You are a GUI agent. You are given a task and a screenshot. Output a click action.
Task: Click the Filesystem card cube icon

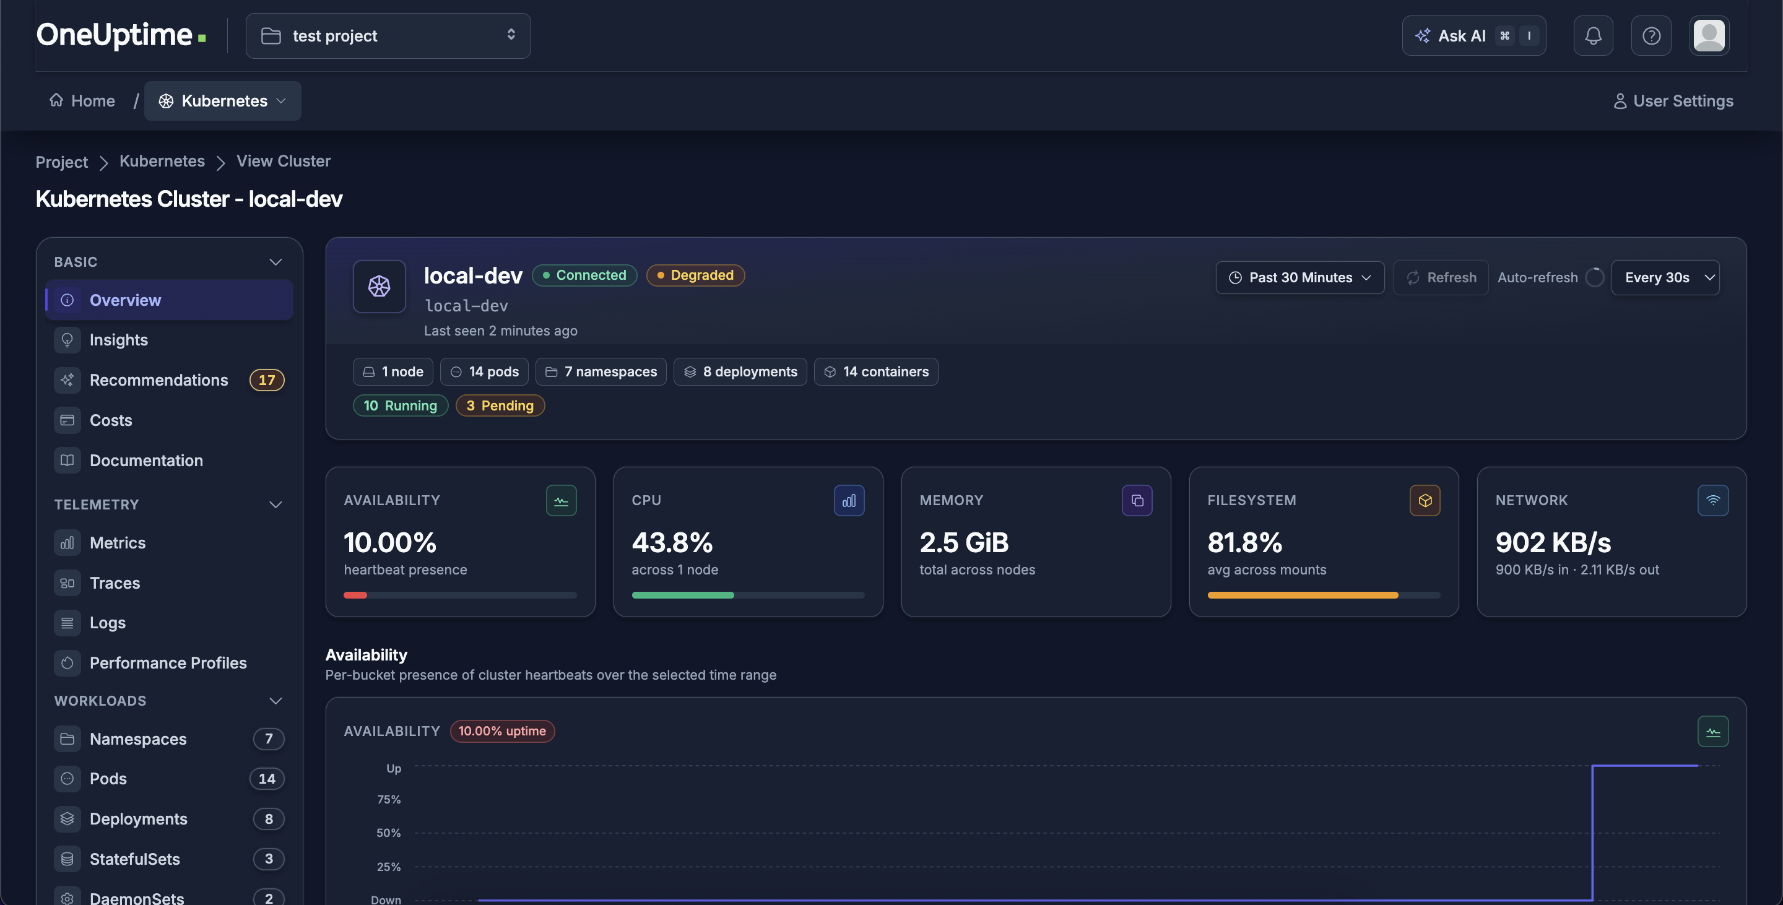tap(1425, 500)
